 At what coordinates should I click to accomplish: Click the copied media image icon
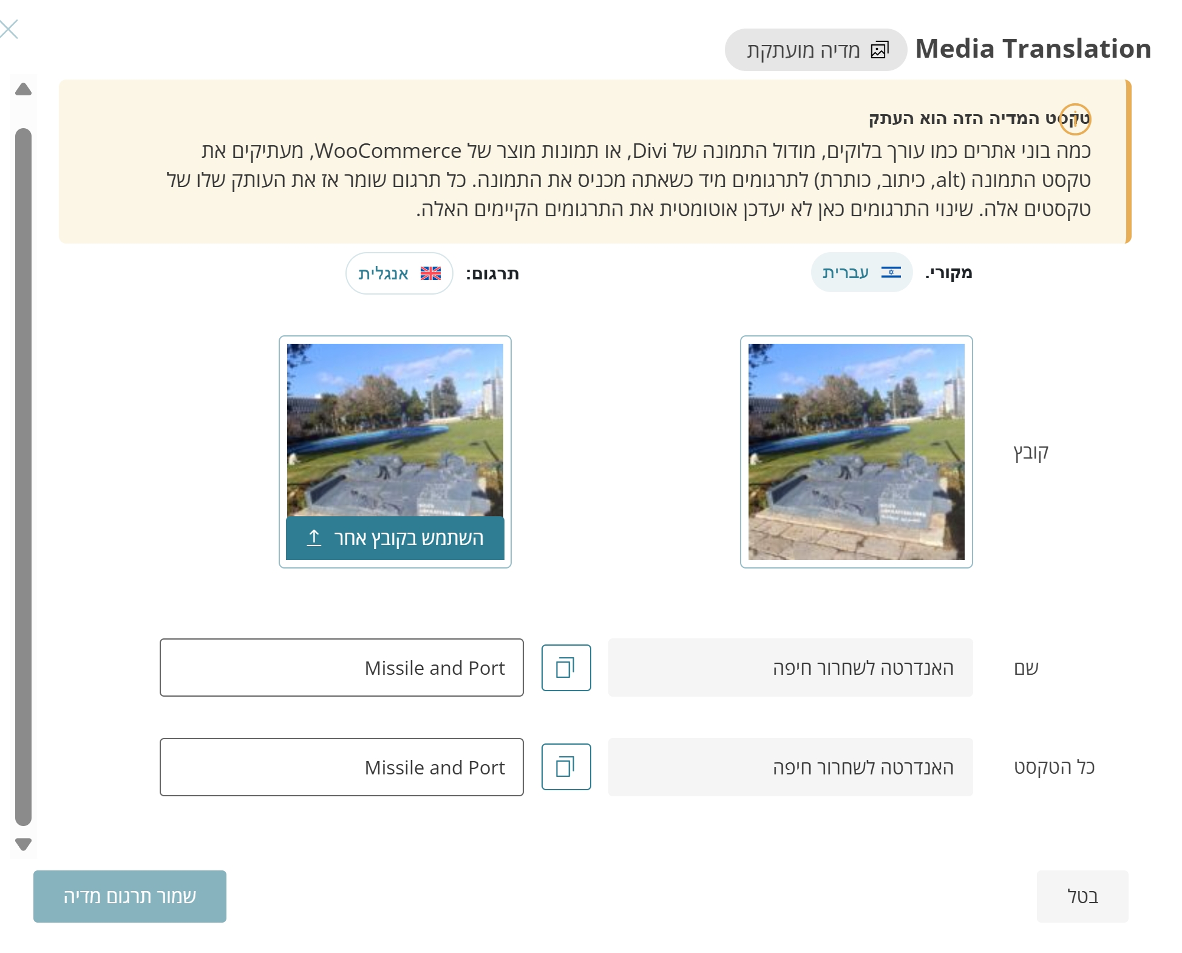point(880,50)
